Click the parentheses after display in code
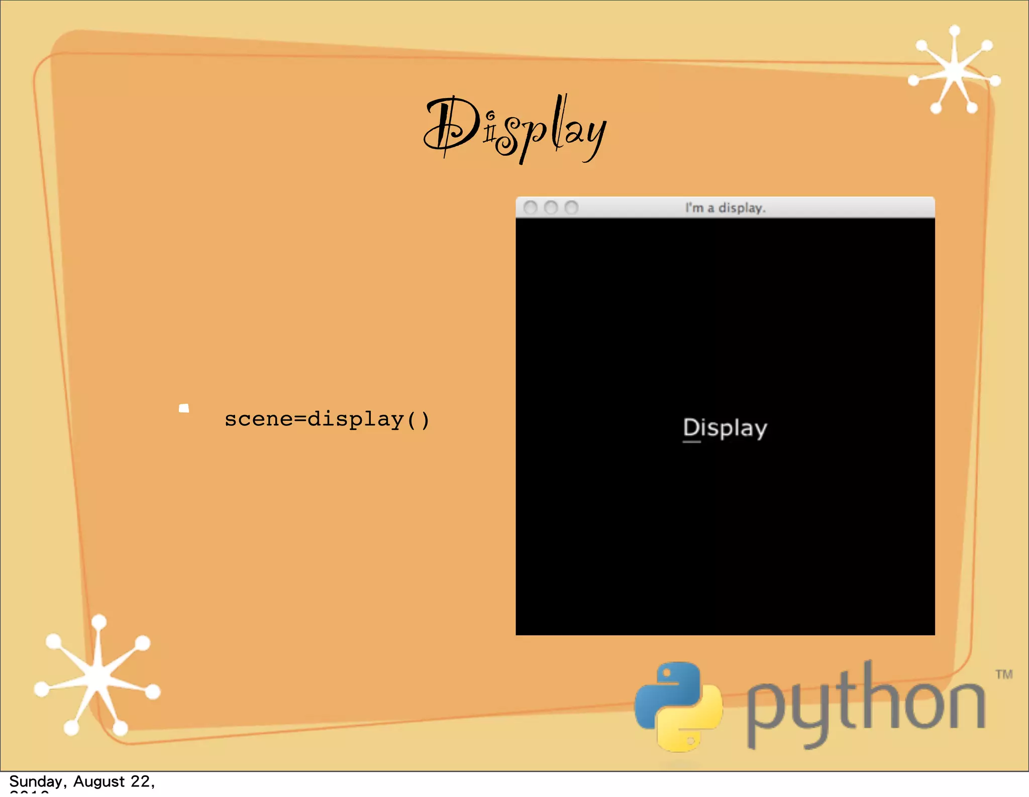This screenshot has height=797, width=1029. point(418,420)
